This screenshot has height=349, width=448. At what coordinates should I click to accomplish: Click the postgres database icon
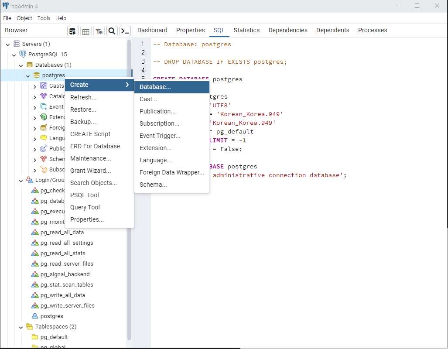click(x=37, y=75)
